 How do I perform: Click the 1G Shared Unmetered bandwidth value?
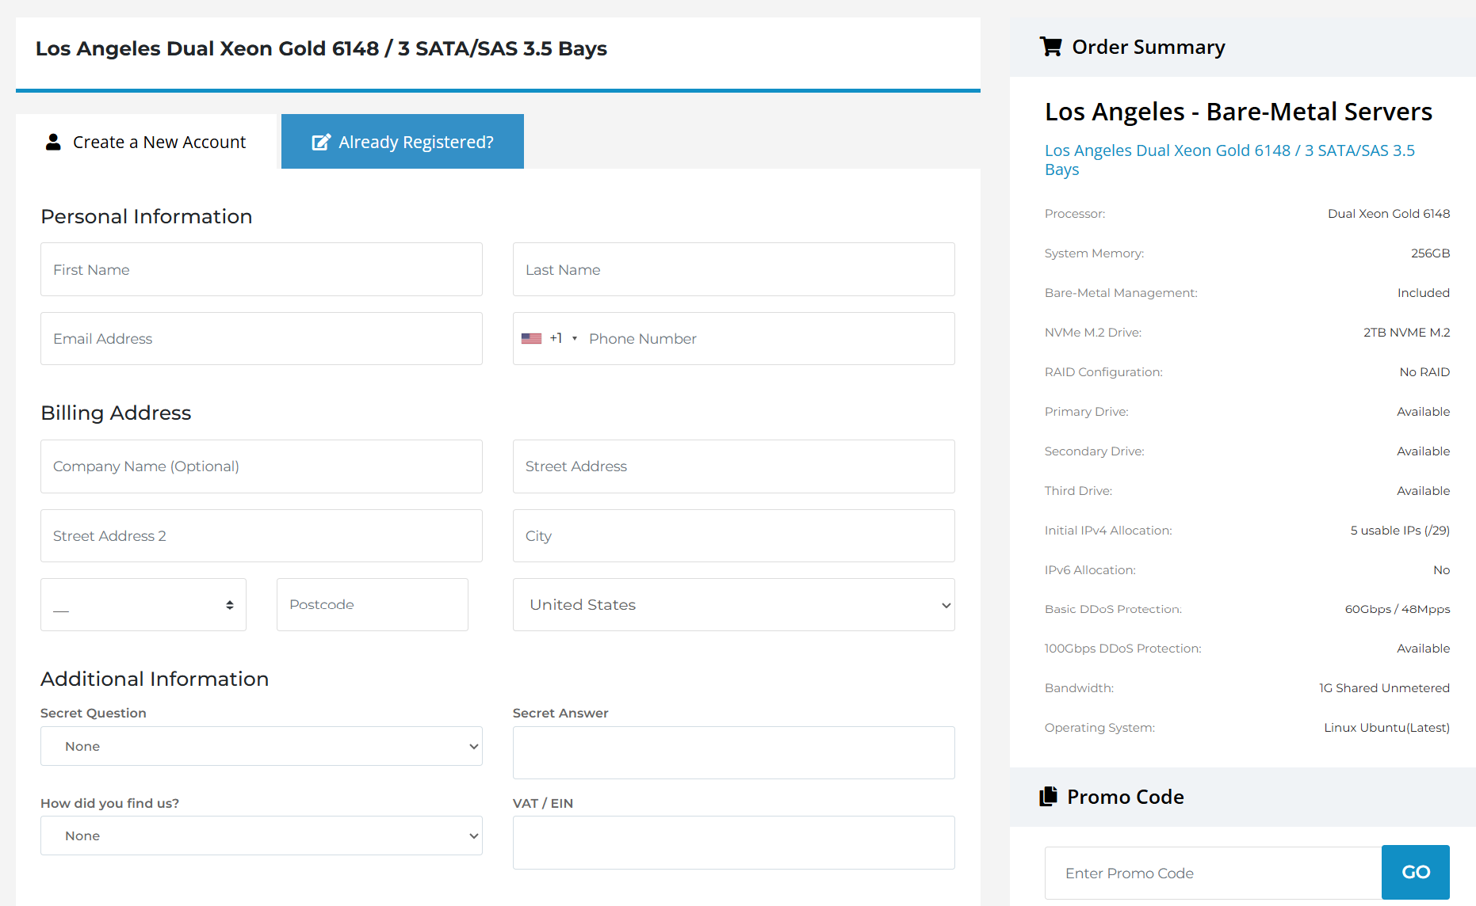point(1384,688)
